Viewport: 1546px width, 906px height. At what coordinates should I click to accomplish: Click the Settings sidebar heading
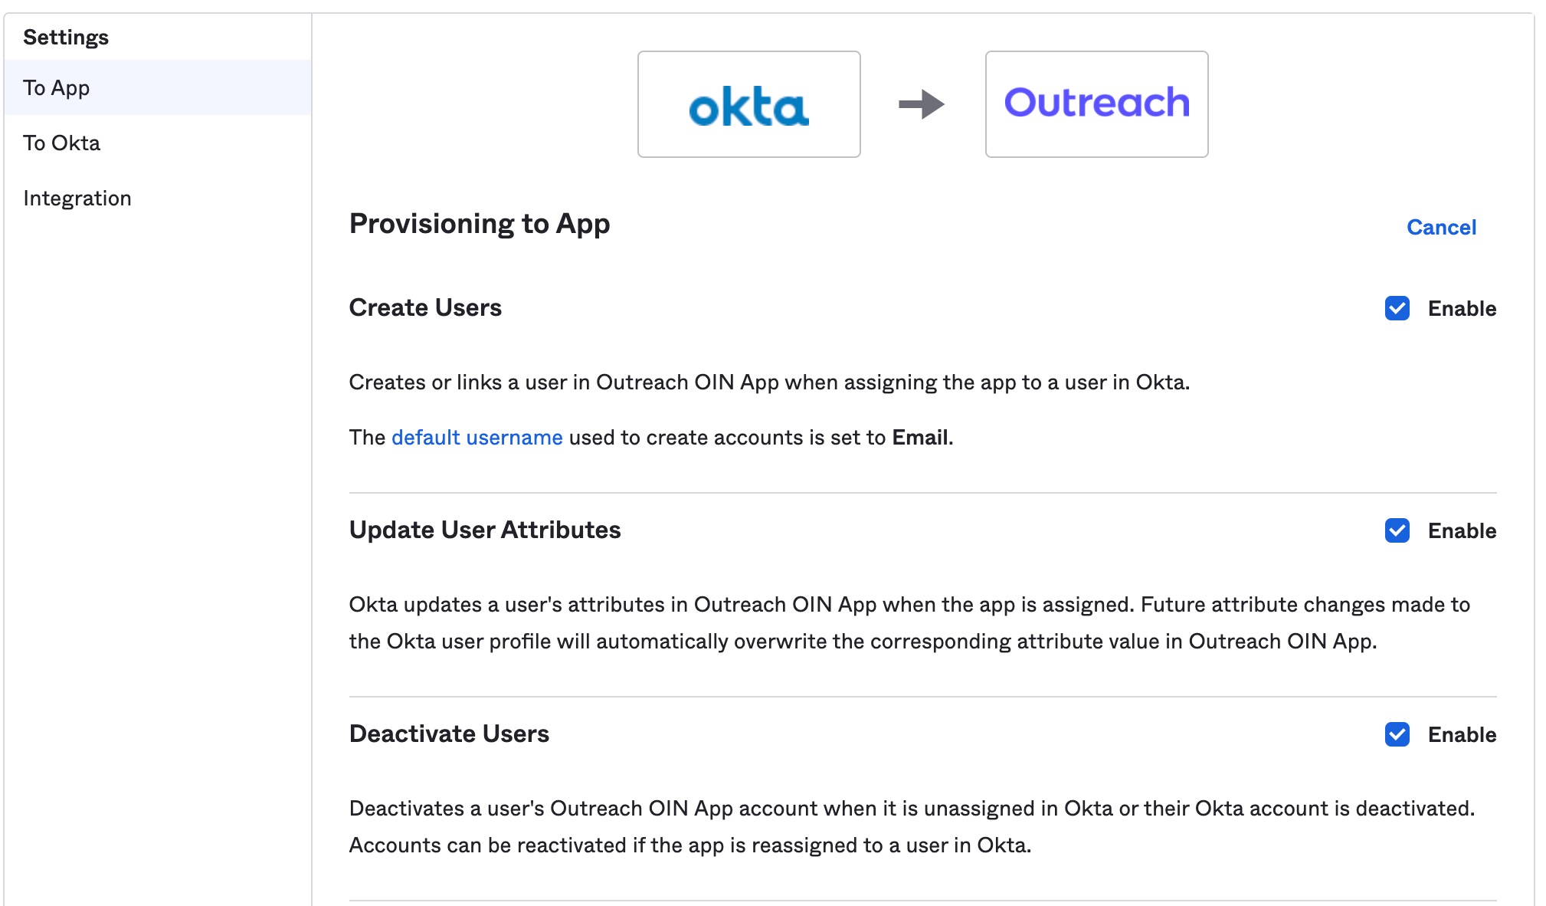click(x=66, y=37)
